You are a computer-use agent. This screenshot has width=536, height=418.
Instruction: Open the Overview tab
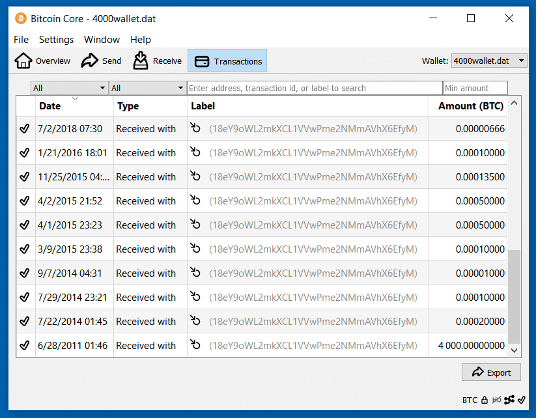[x=42, y=61]
